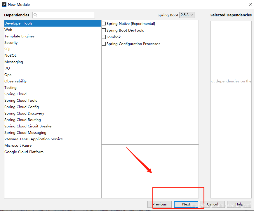
Task: Select Microsoft Azure category
Action: click(x=53, y=146)
